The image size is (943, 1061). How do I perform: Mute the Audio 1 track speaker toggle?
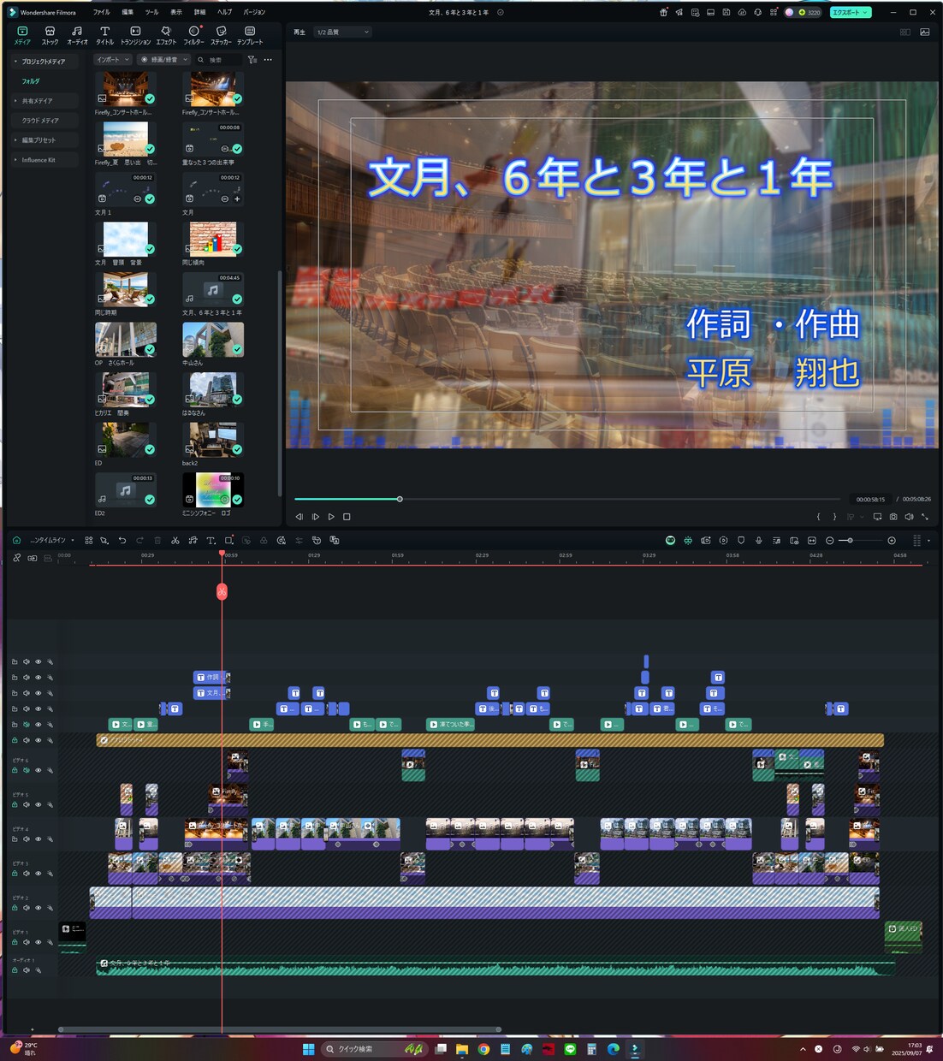(27, 969)
